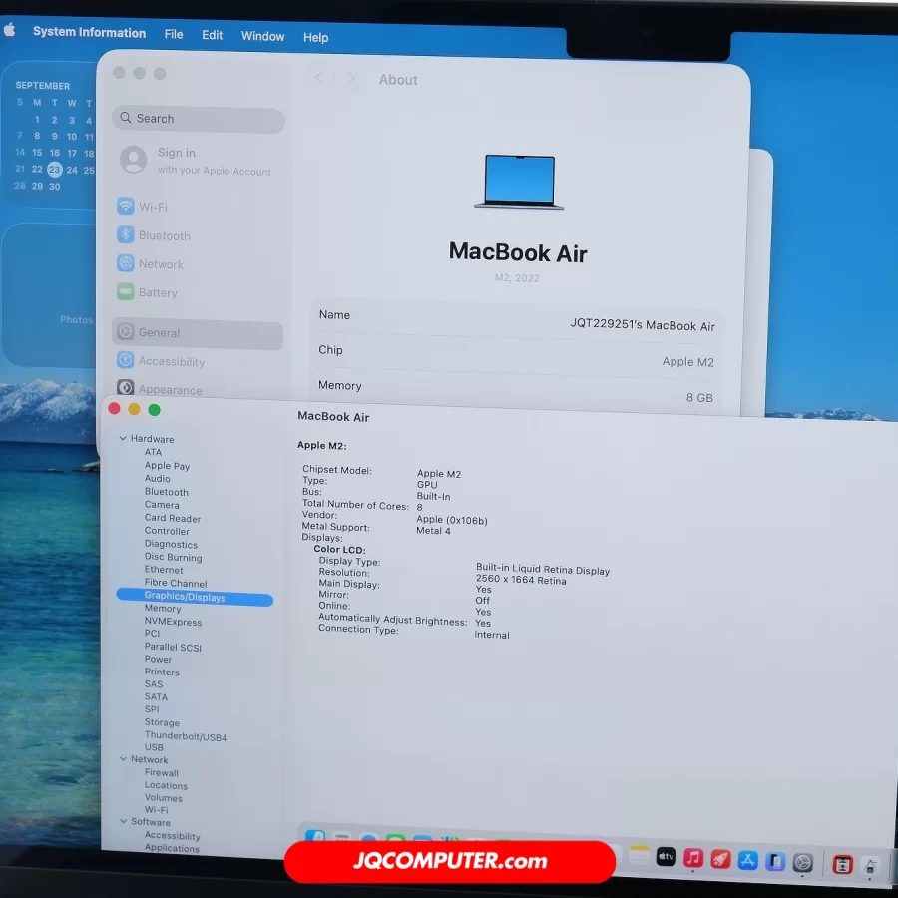
Task: Open the Help menu
Action: point(315,37)
